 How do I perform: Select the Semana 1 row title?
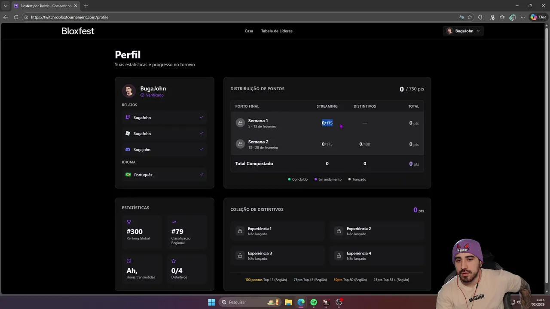(x=258, y=121)
